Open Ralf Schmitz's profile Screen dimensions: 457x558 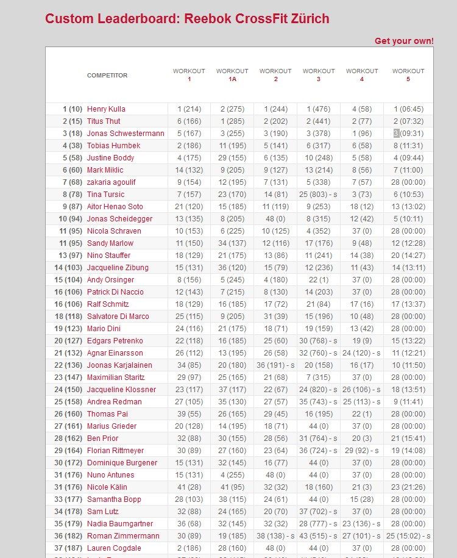coord(108,304)
